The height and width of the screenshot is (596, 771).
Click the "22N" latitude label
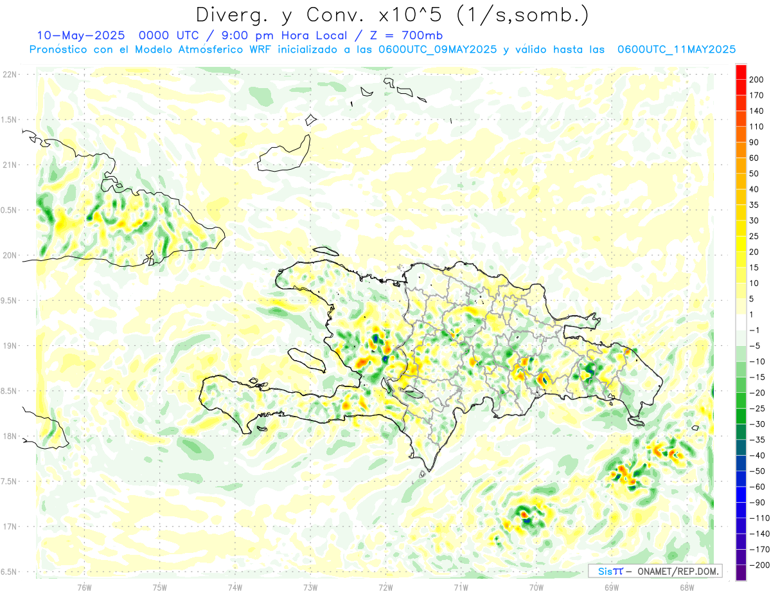(10, 75)
